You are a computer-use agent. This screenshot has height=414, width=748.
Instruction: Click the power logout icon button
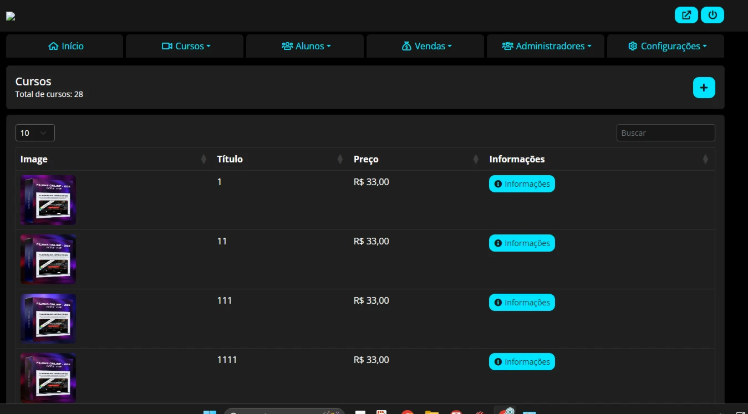712,15
